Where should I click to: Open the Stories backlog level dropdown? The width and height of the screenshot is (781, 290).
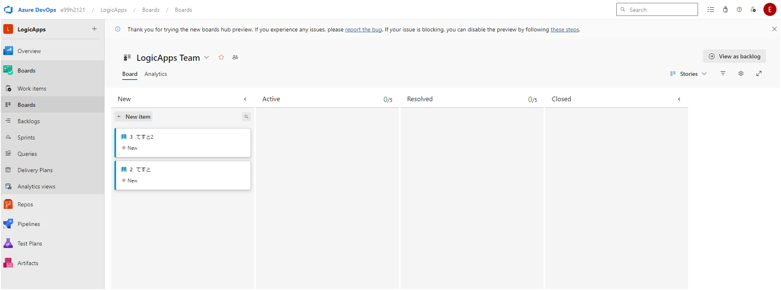(689, 74)
